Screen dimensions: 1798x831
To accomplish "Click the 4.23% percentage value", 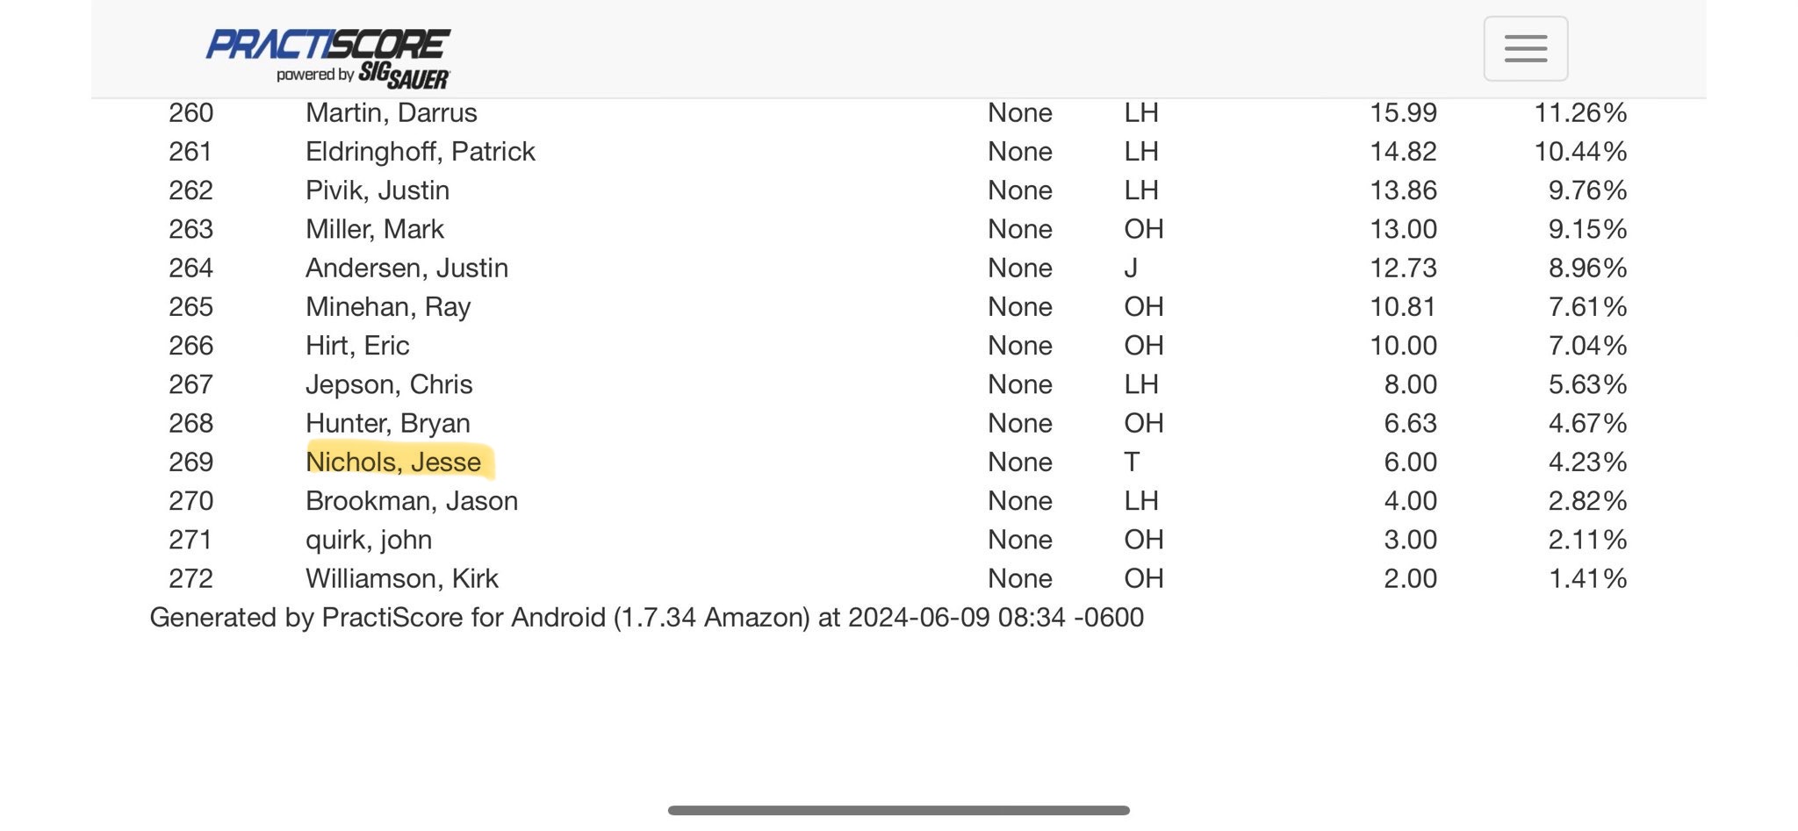I will (x=1587, y=462).
